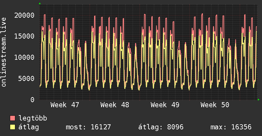The height and width of the screenshot is (136, 262).
Task: Click the green arrow ending the x-axis
Action: (259, 100)
